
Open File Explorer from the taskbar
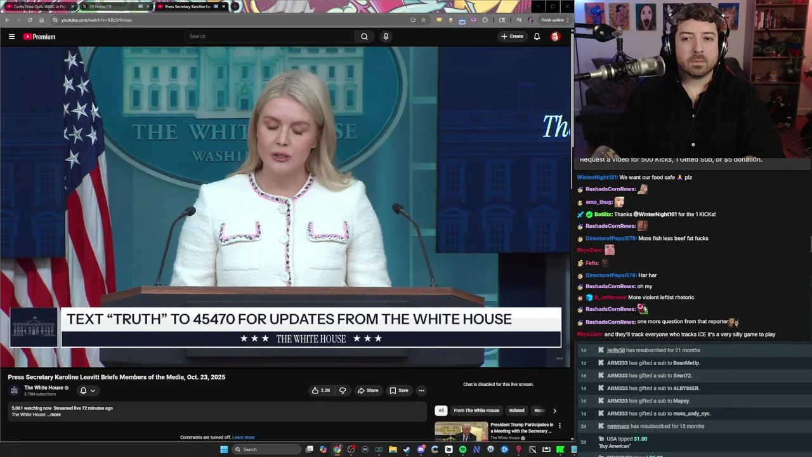393,449
